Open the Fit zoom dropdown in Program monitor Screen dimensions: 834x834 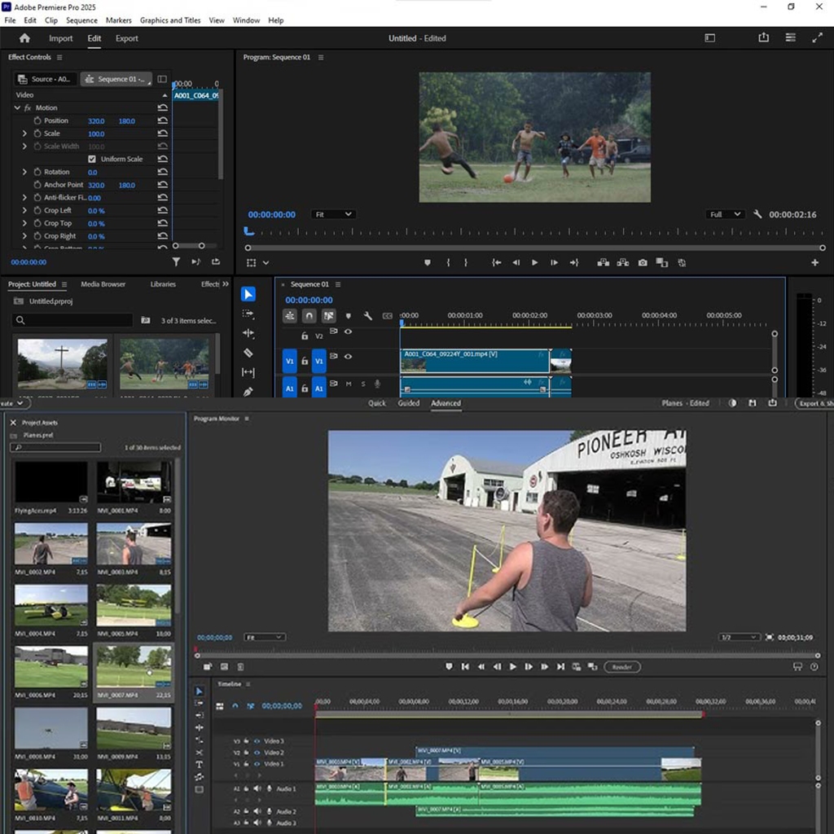[333, 214]
